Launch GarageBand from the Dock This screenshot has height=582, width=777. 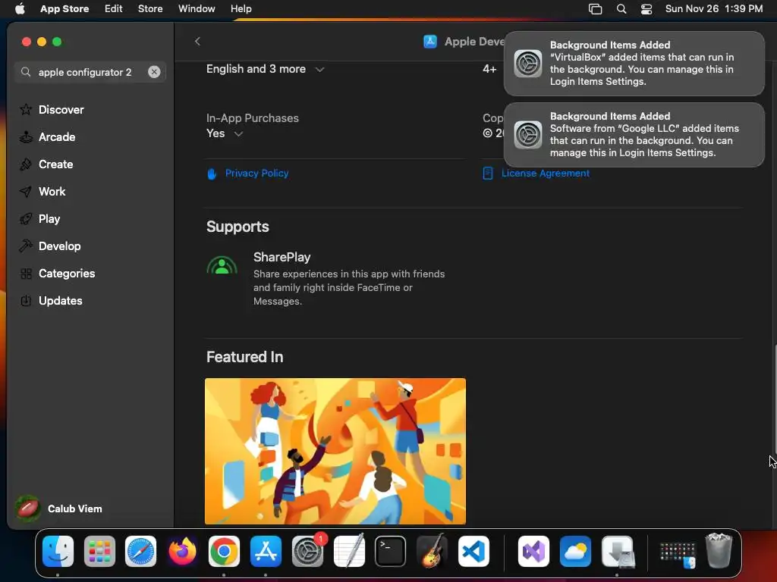click(x=432, y=550)
